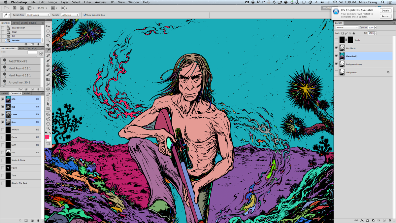Select the Lasso tool
This screenshot has height=223, width=396.
pyautogui.click(x=48, y=36)
